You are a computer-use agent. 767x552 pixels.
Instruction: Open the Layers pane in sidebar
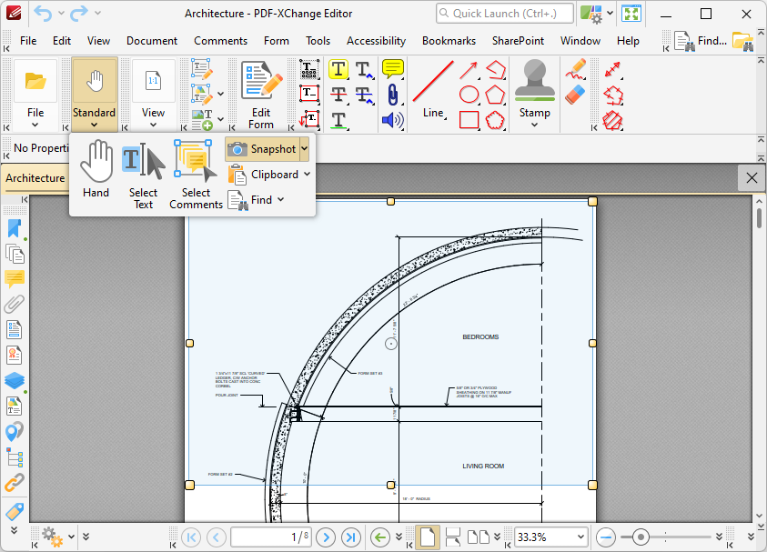tap(15, 380)
